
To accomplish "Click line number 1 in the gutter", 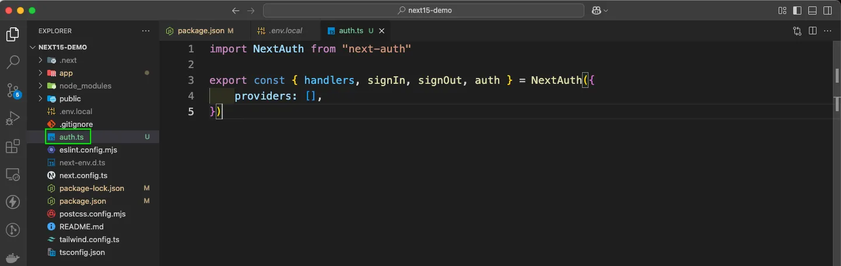I will click(191, 49).
